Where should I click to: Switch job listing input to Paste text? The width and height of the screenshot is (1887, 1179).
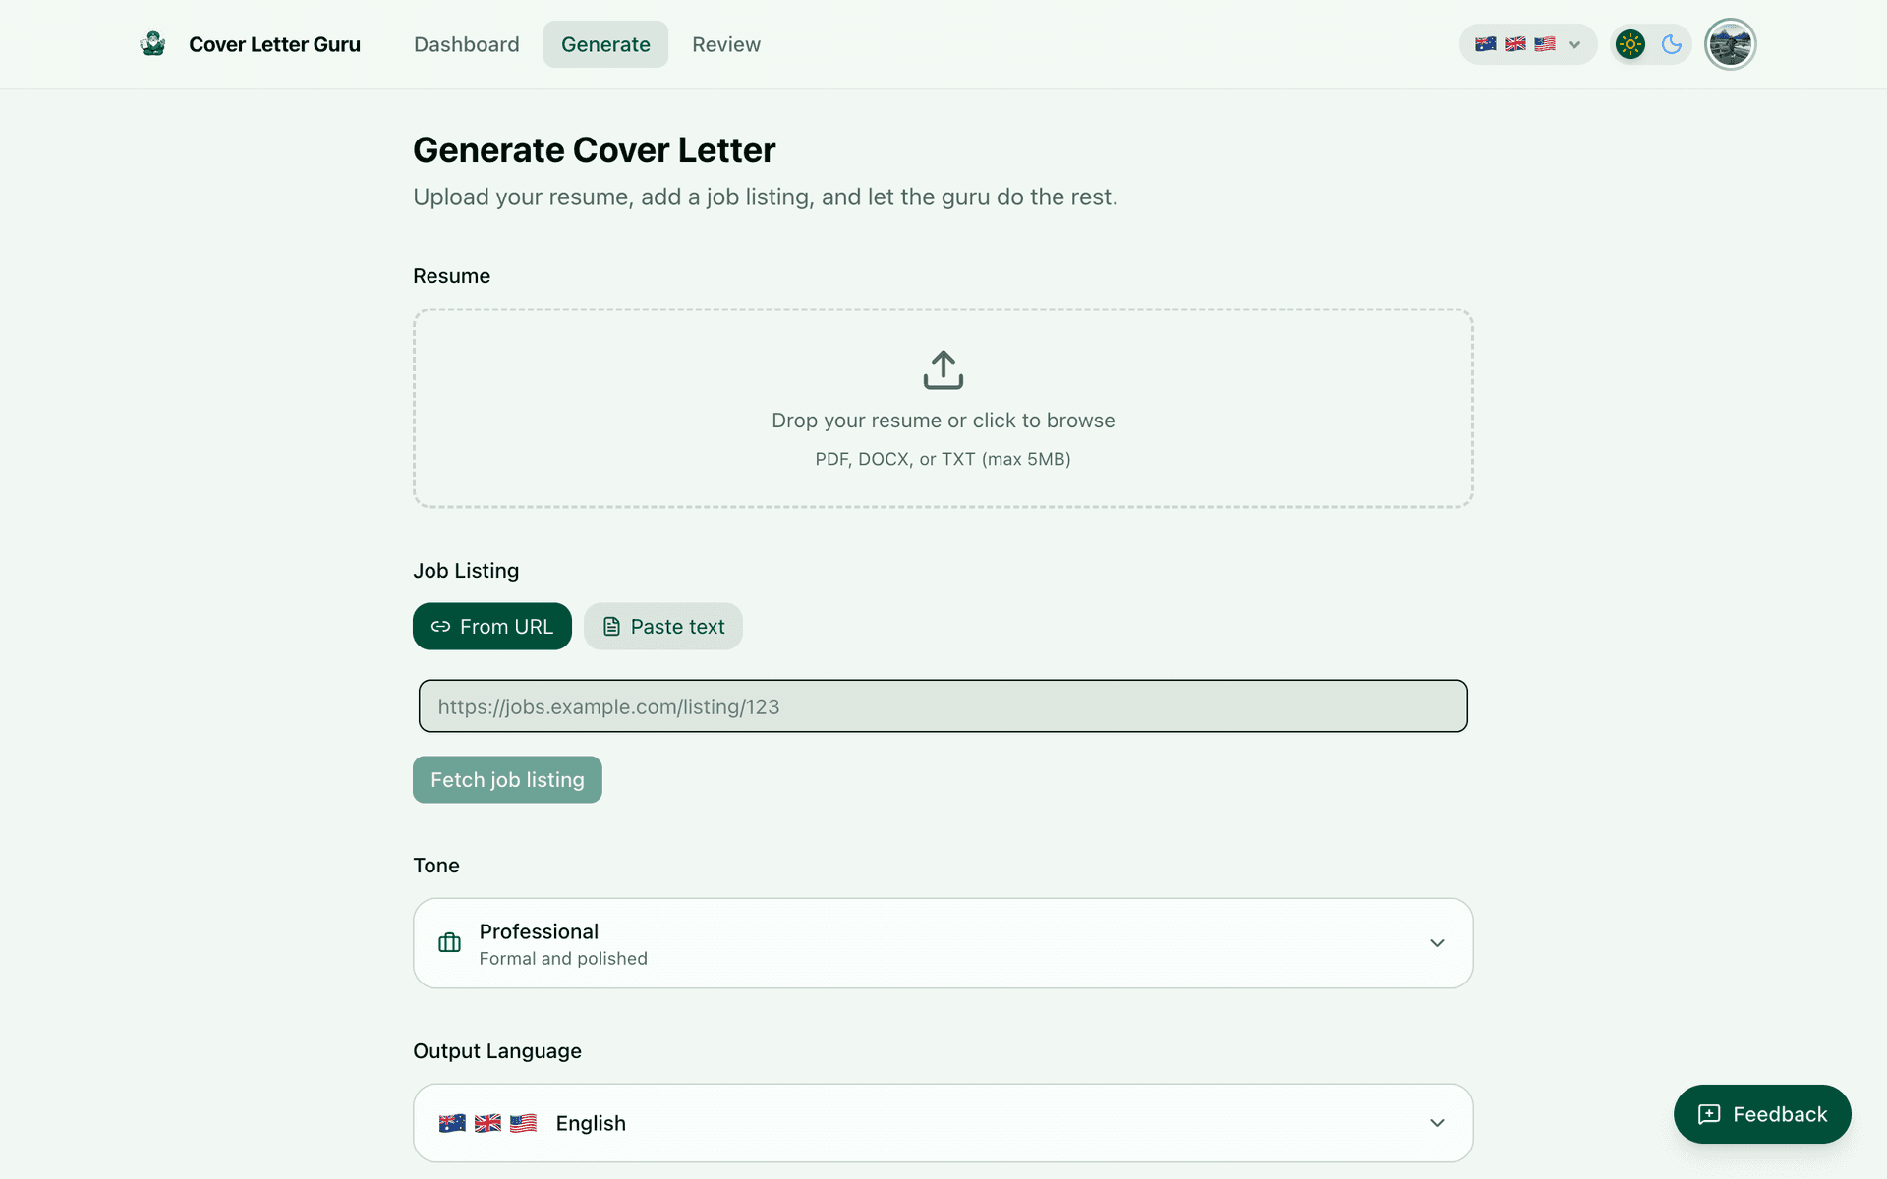[x=663, y=626]
